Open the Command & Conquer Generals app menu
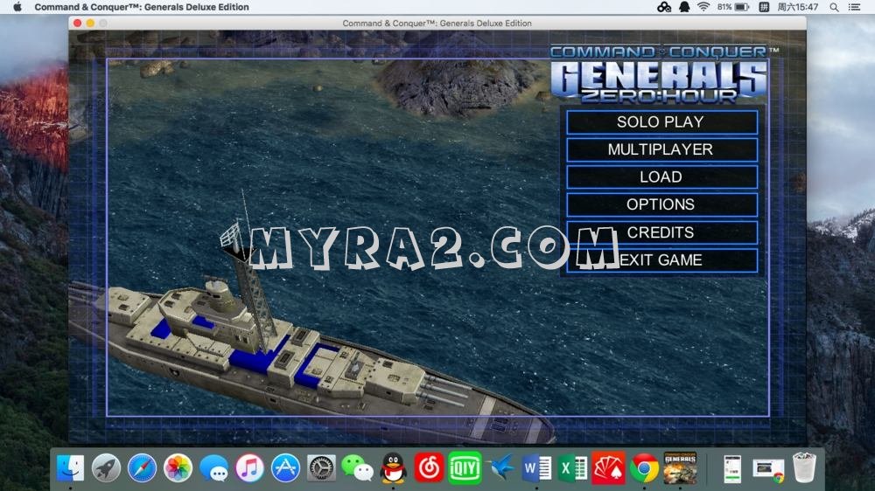875x491 pixels. point(142,7)
